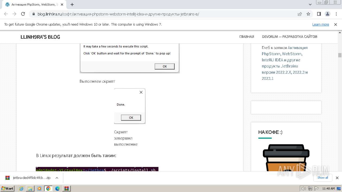Open Chrome three-dot menu

[x=336, y=14]
